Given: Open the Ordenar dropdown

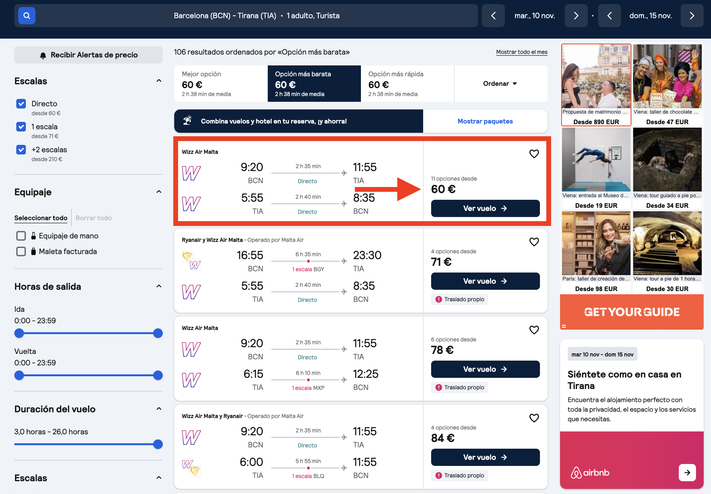Looking at the screenshot, I should 500,84.
